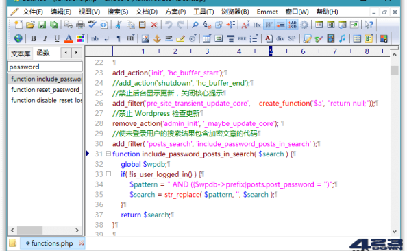
Task: Toggle bold B tag button
Action: [x=33, y=38]
